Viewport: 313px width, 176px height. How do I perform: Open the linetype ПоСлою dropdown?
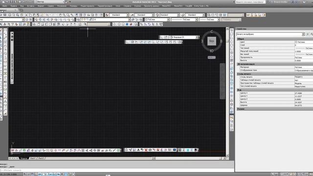[184, 20]
